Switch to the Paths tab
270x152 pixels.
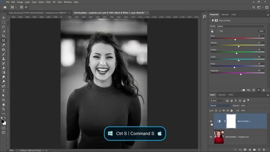[231, 95]
